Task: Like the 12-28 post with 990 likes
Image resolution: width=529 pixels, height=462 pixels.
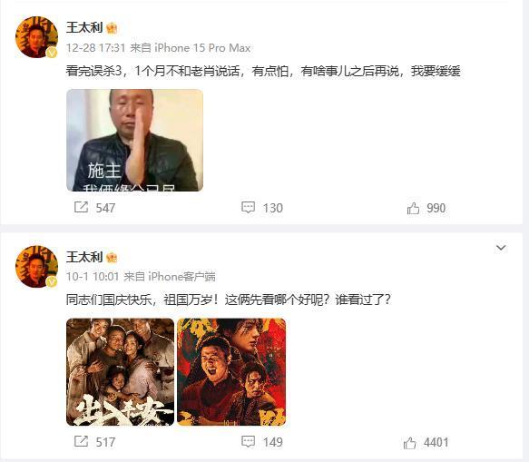Action: click(413, 208)
